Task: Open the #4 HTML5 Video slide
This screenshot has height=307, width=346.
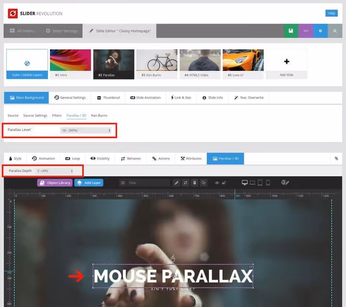Action: (x=200, y=64)
